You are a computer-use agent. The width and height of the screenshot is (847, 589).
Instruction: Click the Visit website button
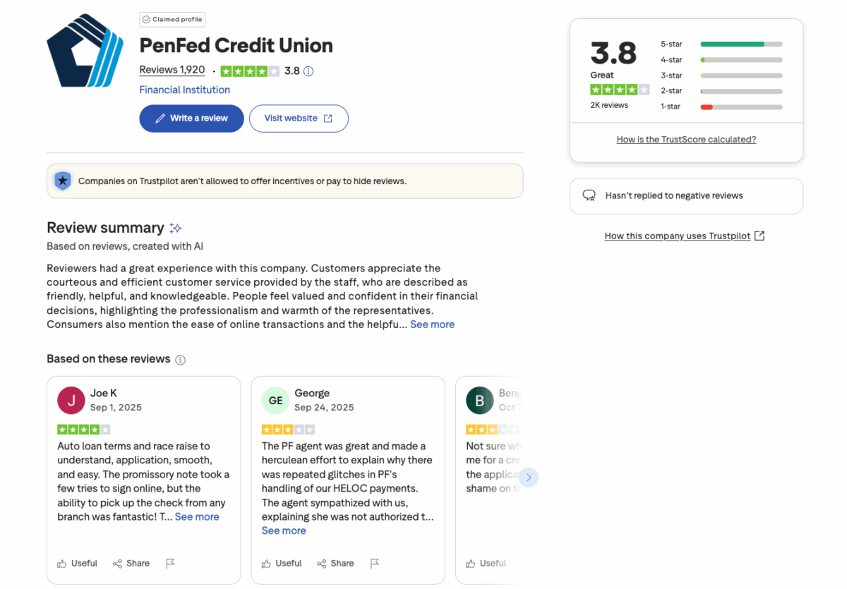click(x=299, y=119)
